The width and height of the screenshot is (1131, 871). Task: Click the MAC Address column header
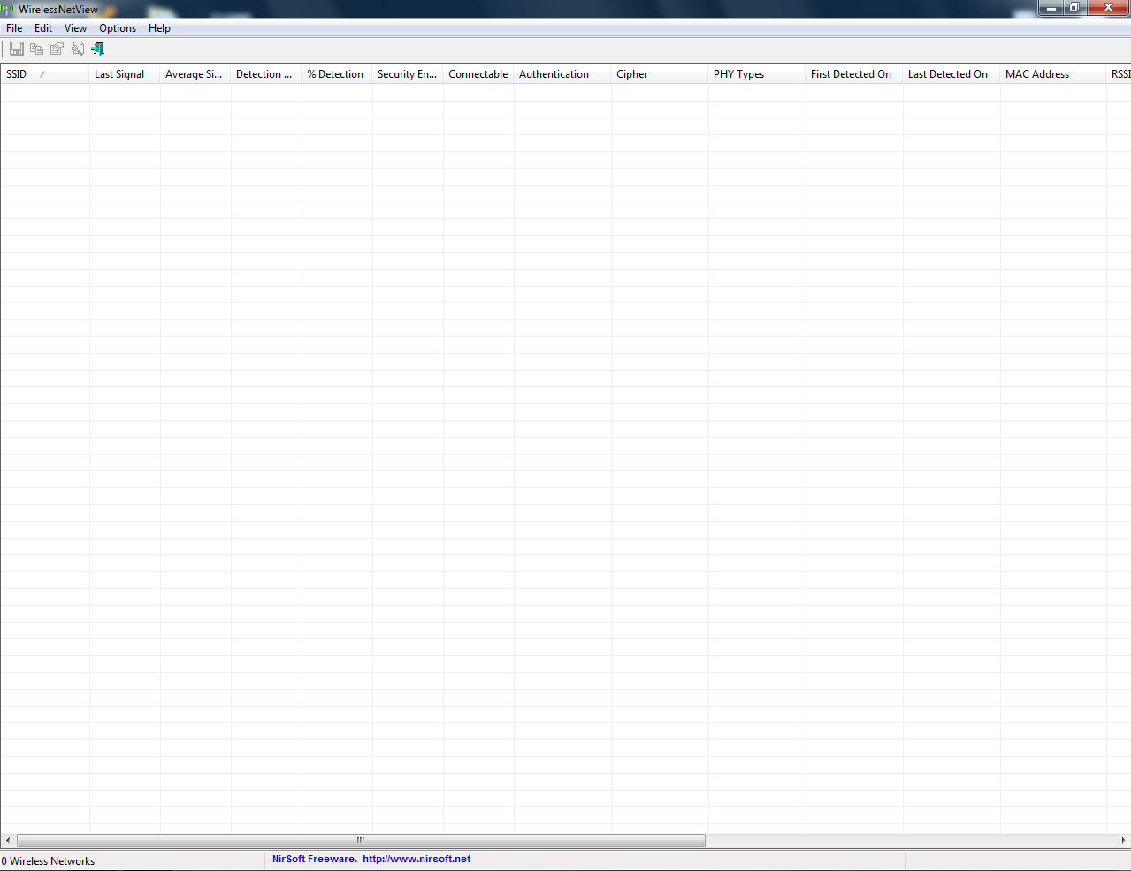point(1053,74)
